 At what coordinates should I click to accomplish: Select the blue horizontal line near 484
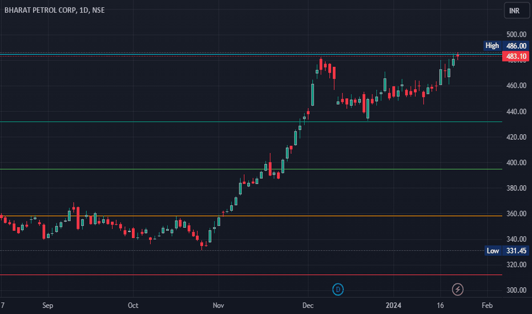click(251, 54)
